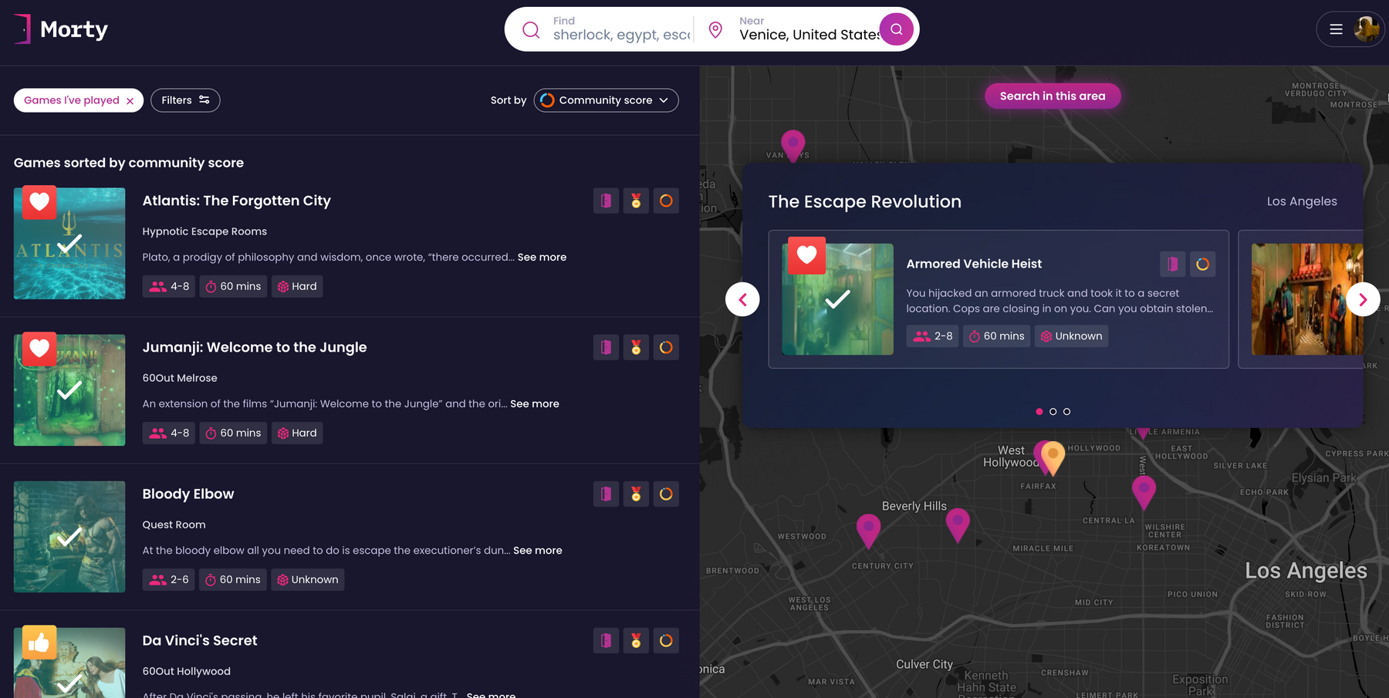Screen dimensions: 1389x698
Task: Toggle the heart on Armored Vehicle Heist thumbnail
Action: pyautogui.click(x=806, y=255)
